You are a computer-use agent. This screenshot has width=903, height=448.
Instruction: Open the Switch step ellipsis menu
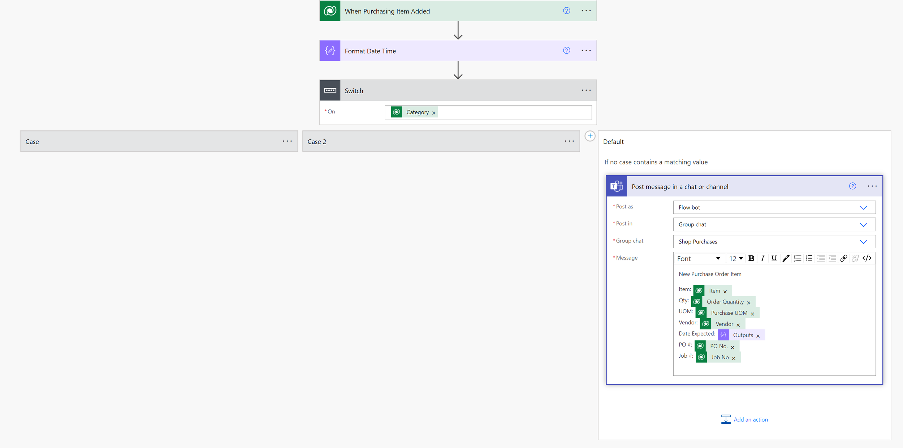click(586, 90)
